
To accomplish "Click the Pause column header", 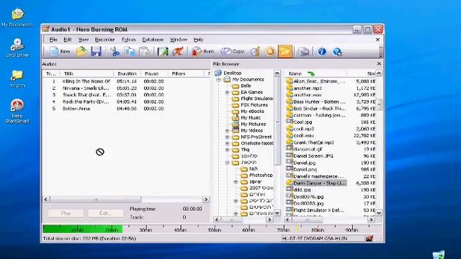I will pos(153,73).
